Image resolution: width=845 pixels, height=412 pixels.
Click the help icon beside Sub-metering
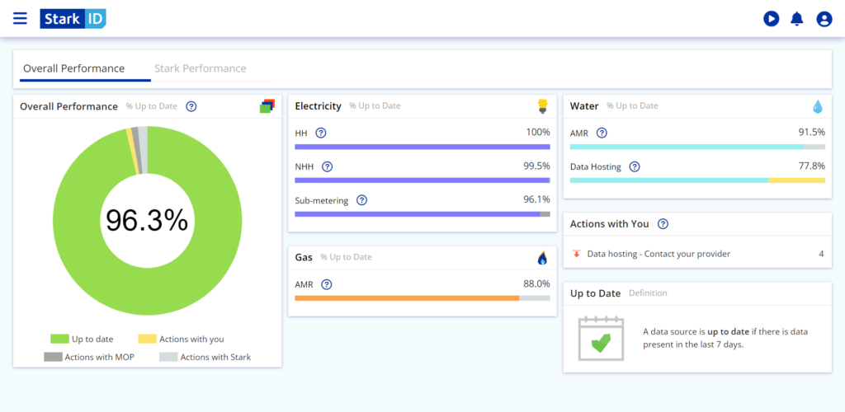[x=361, y=200]
